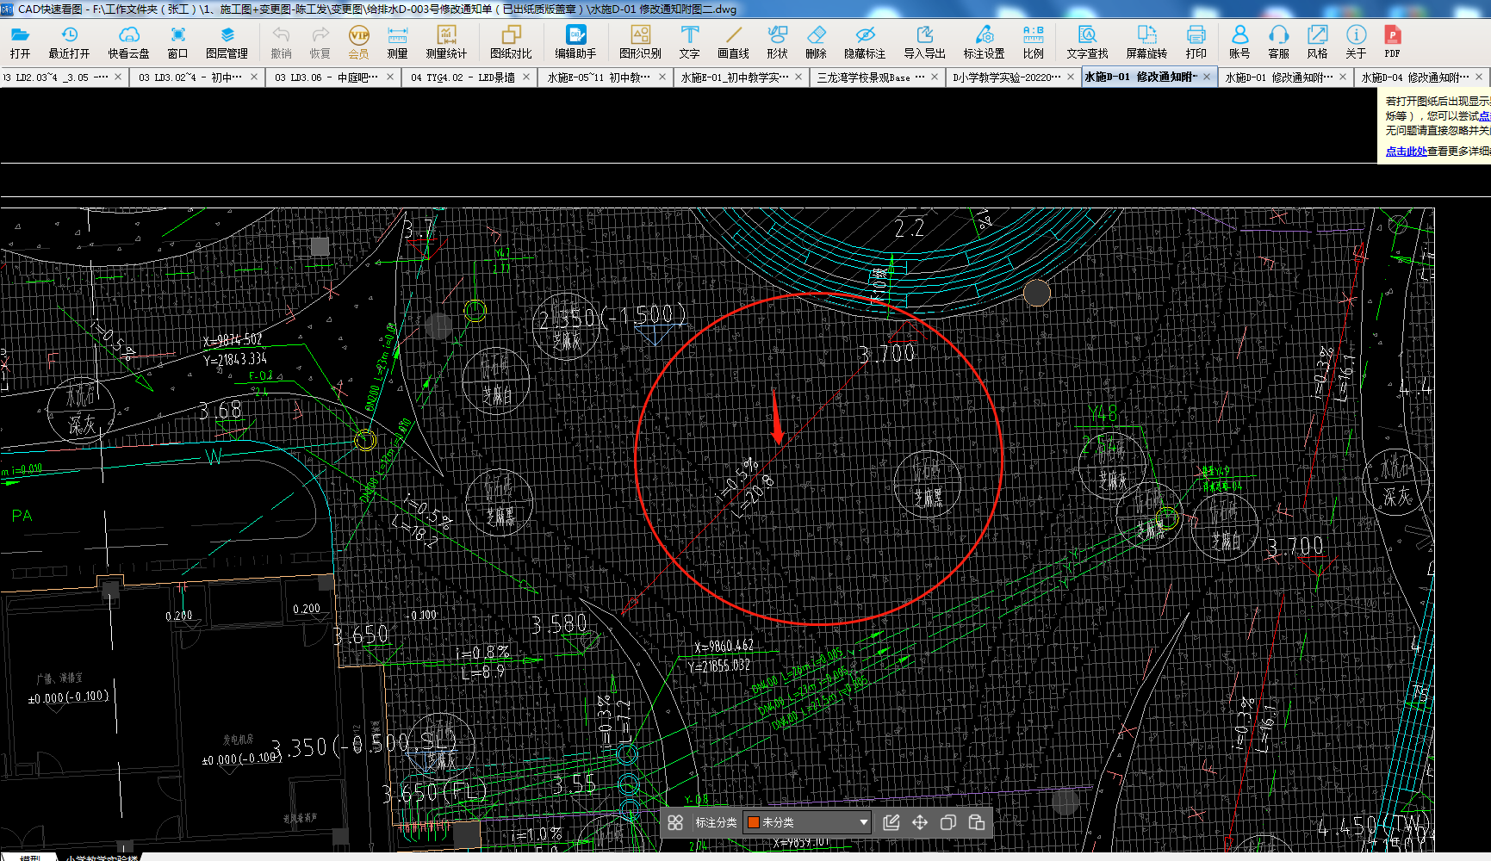This screenshot has height=861, width=1491.
Task: Change the 风格 style theme
Action: 1317,42
